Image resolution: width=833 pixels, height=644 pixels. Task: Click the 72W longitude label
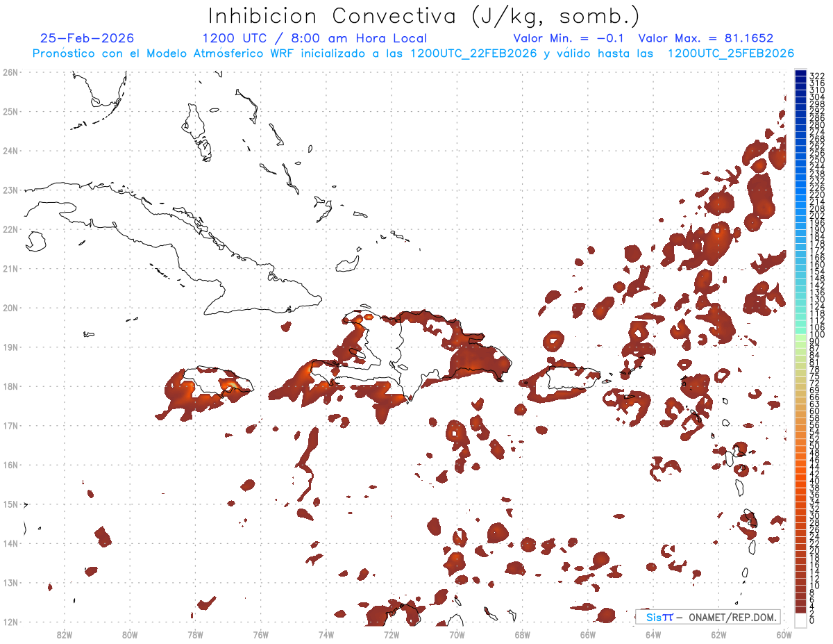pos(392,634)
